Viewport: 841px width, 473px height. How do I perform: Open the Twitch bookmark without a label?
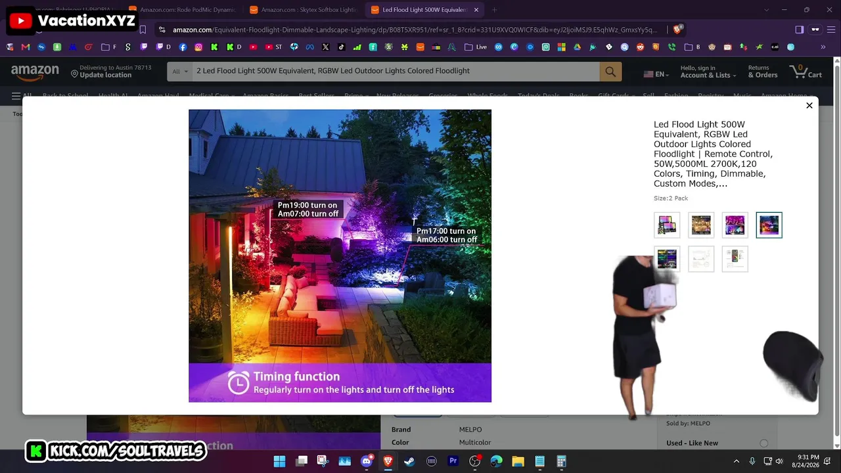(x=143, y=47)
